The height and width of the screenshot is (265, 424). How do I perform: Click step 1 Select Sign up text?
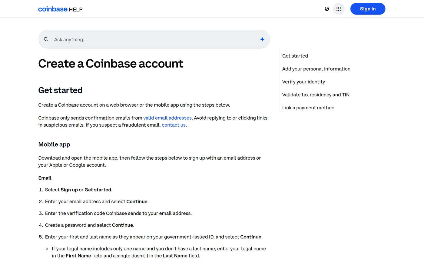[x=79, y=190]
